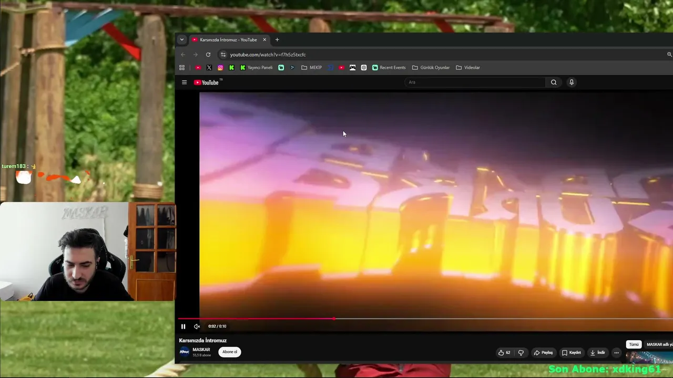
Task: Submit search with the magnifier button
Action: (554, 82)
